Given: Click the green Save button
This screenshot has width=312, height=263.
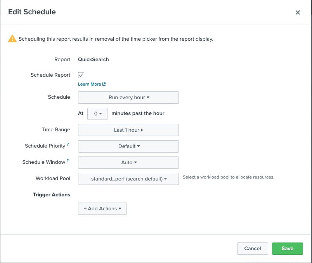Looking at the screenshot, I should pos(288,248).
